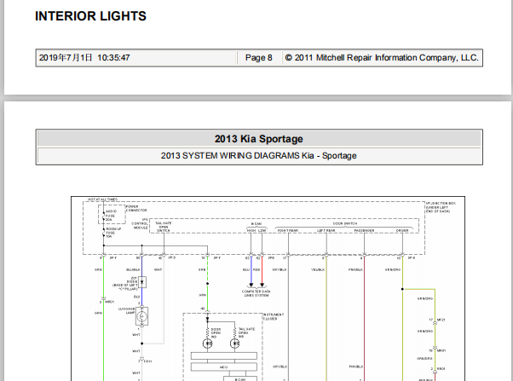
Task: Click the "IPS CONTROL MODULE" label
Action: (140, 224)
